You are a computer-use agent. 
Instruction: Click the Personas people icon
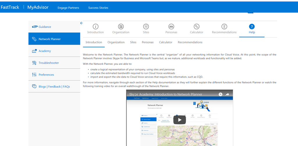(171, 26)
